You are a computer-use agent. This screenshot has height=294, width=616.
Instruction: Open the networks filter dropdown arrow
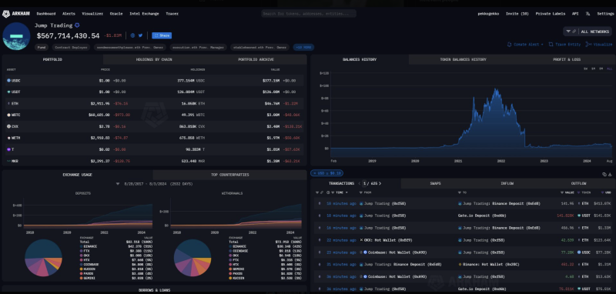(568, 32)
